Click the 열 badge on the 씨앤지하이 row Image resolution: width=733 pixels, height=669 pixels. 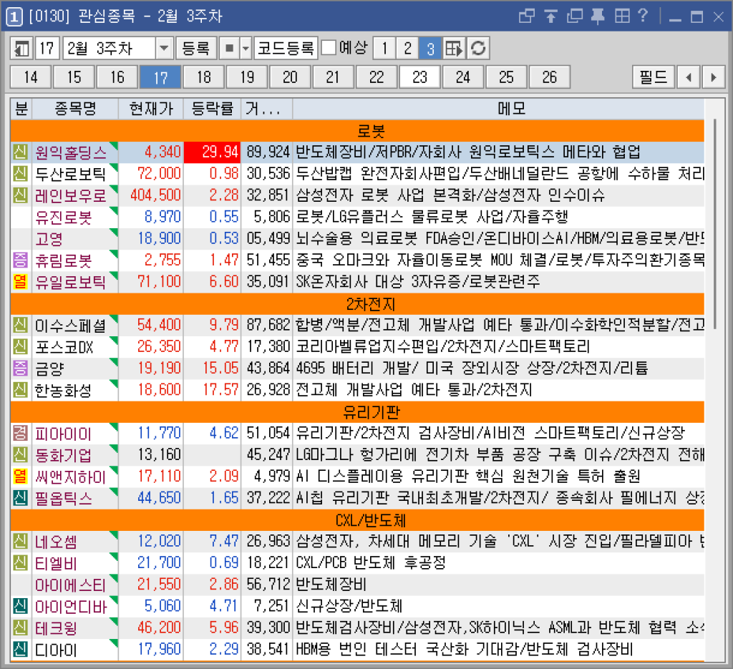click(20, 476)
